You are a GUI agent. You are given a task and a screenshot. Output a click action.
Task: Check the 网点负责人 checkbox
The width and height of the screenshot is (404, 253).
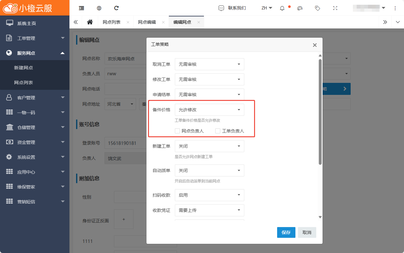177,131
